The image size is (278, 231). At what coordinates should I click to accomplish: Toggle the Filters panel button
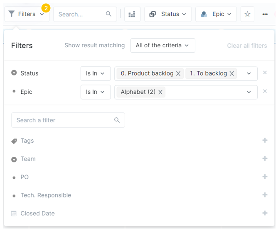click(27, 14)
